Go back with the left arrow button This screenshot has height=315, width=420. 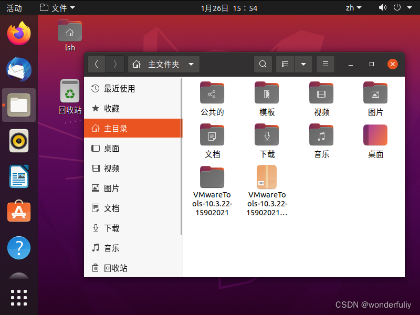click(x=97, y=64)
